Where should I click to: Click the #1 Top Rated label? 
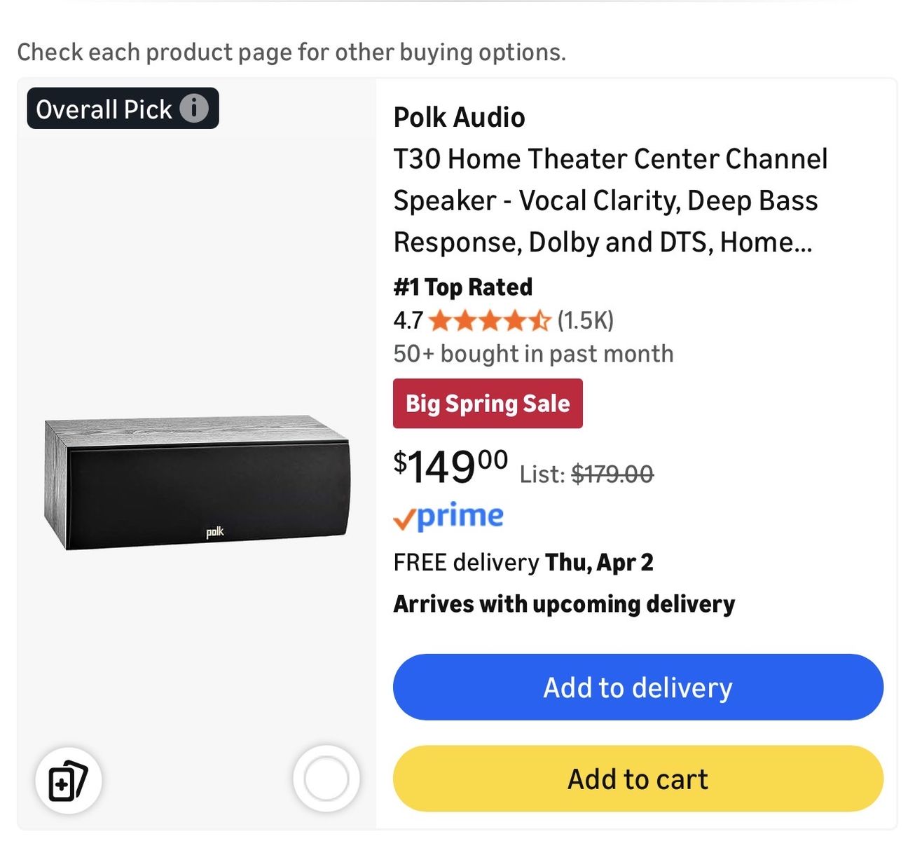462,287
